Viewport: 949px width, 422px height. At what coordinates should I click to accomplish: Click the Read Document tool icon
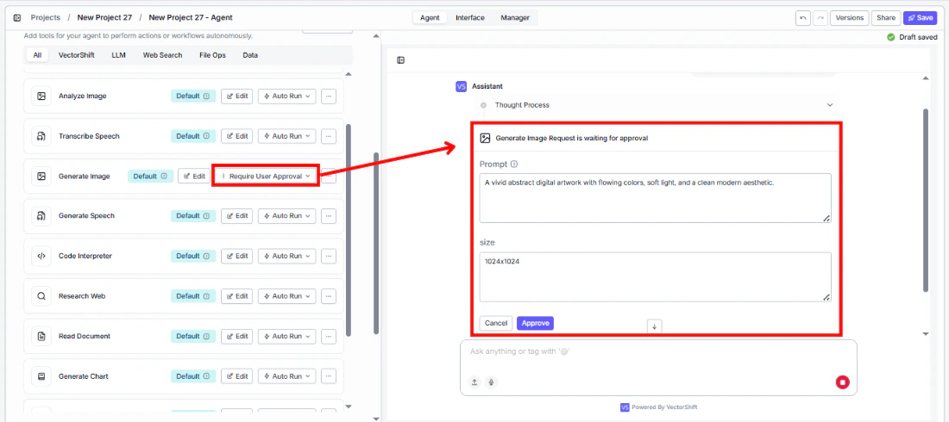41,336
